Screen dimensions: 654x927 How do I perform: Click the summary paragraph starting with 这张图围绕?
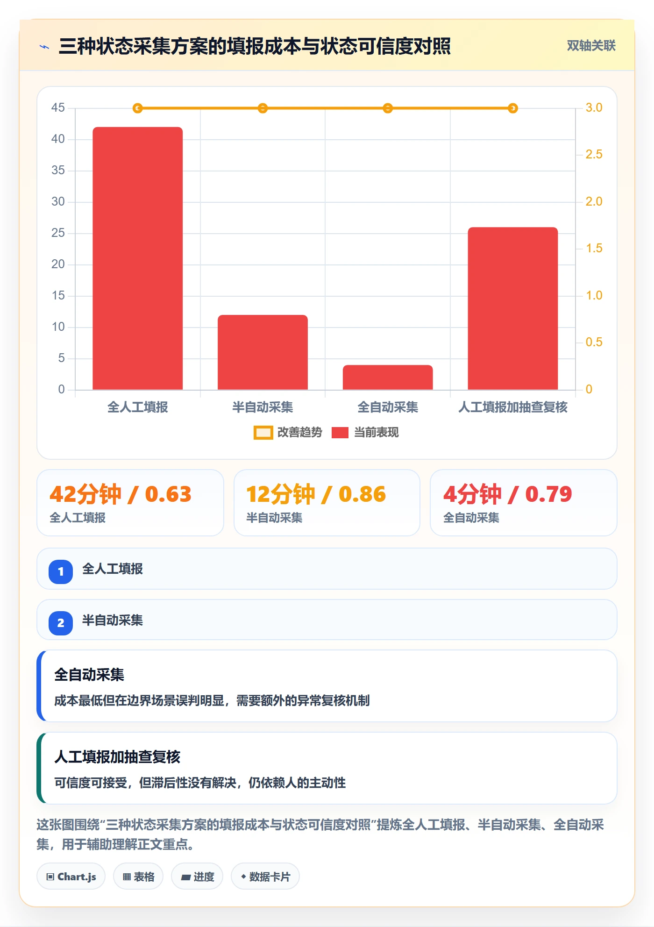point(320,834)
